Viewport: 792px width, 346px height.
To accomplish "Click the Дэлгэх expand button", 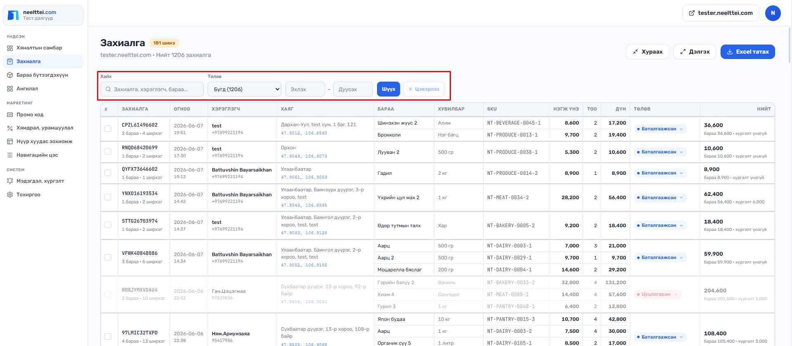I will pyautogui.click(x=695, y=52).
